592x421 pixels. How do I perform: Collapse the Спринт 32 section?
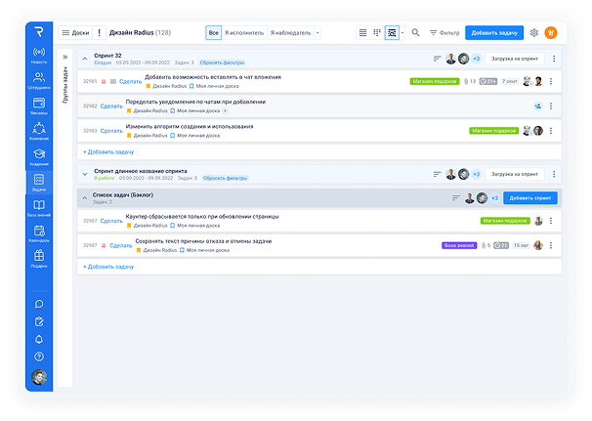[x=85, y=59]
